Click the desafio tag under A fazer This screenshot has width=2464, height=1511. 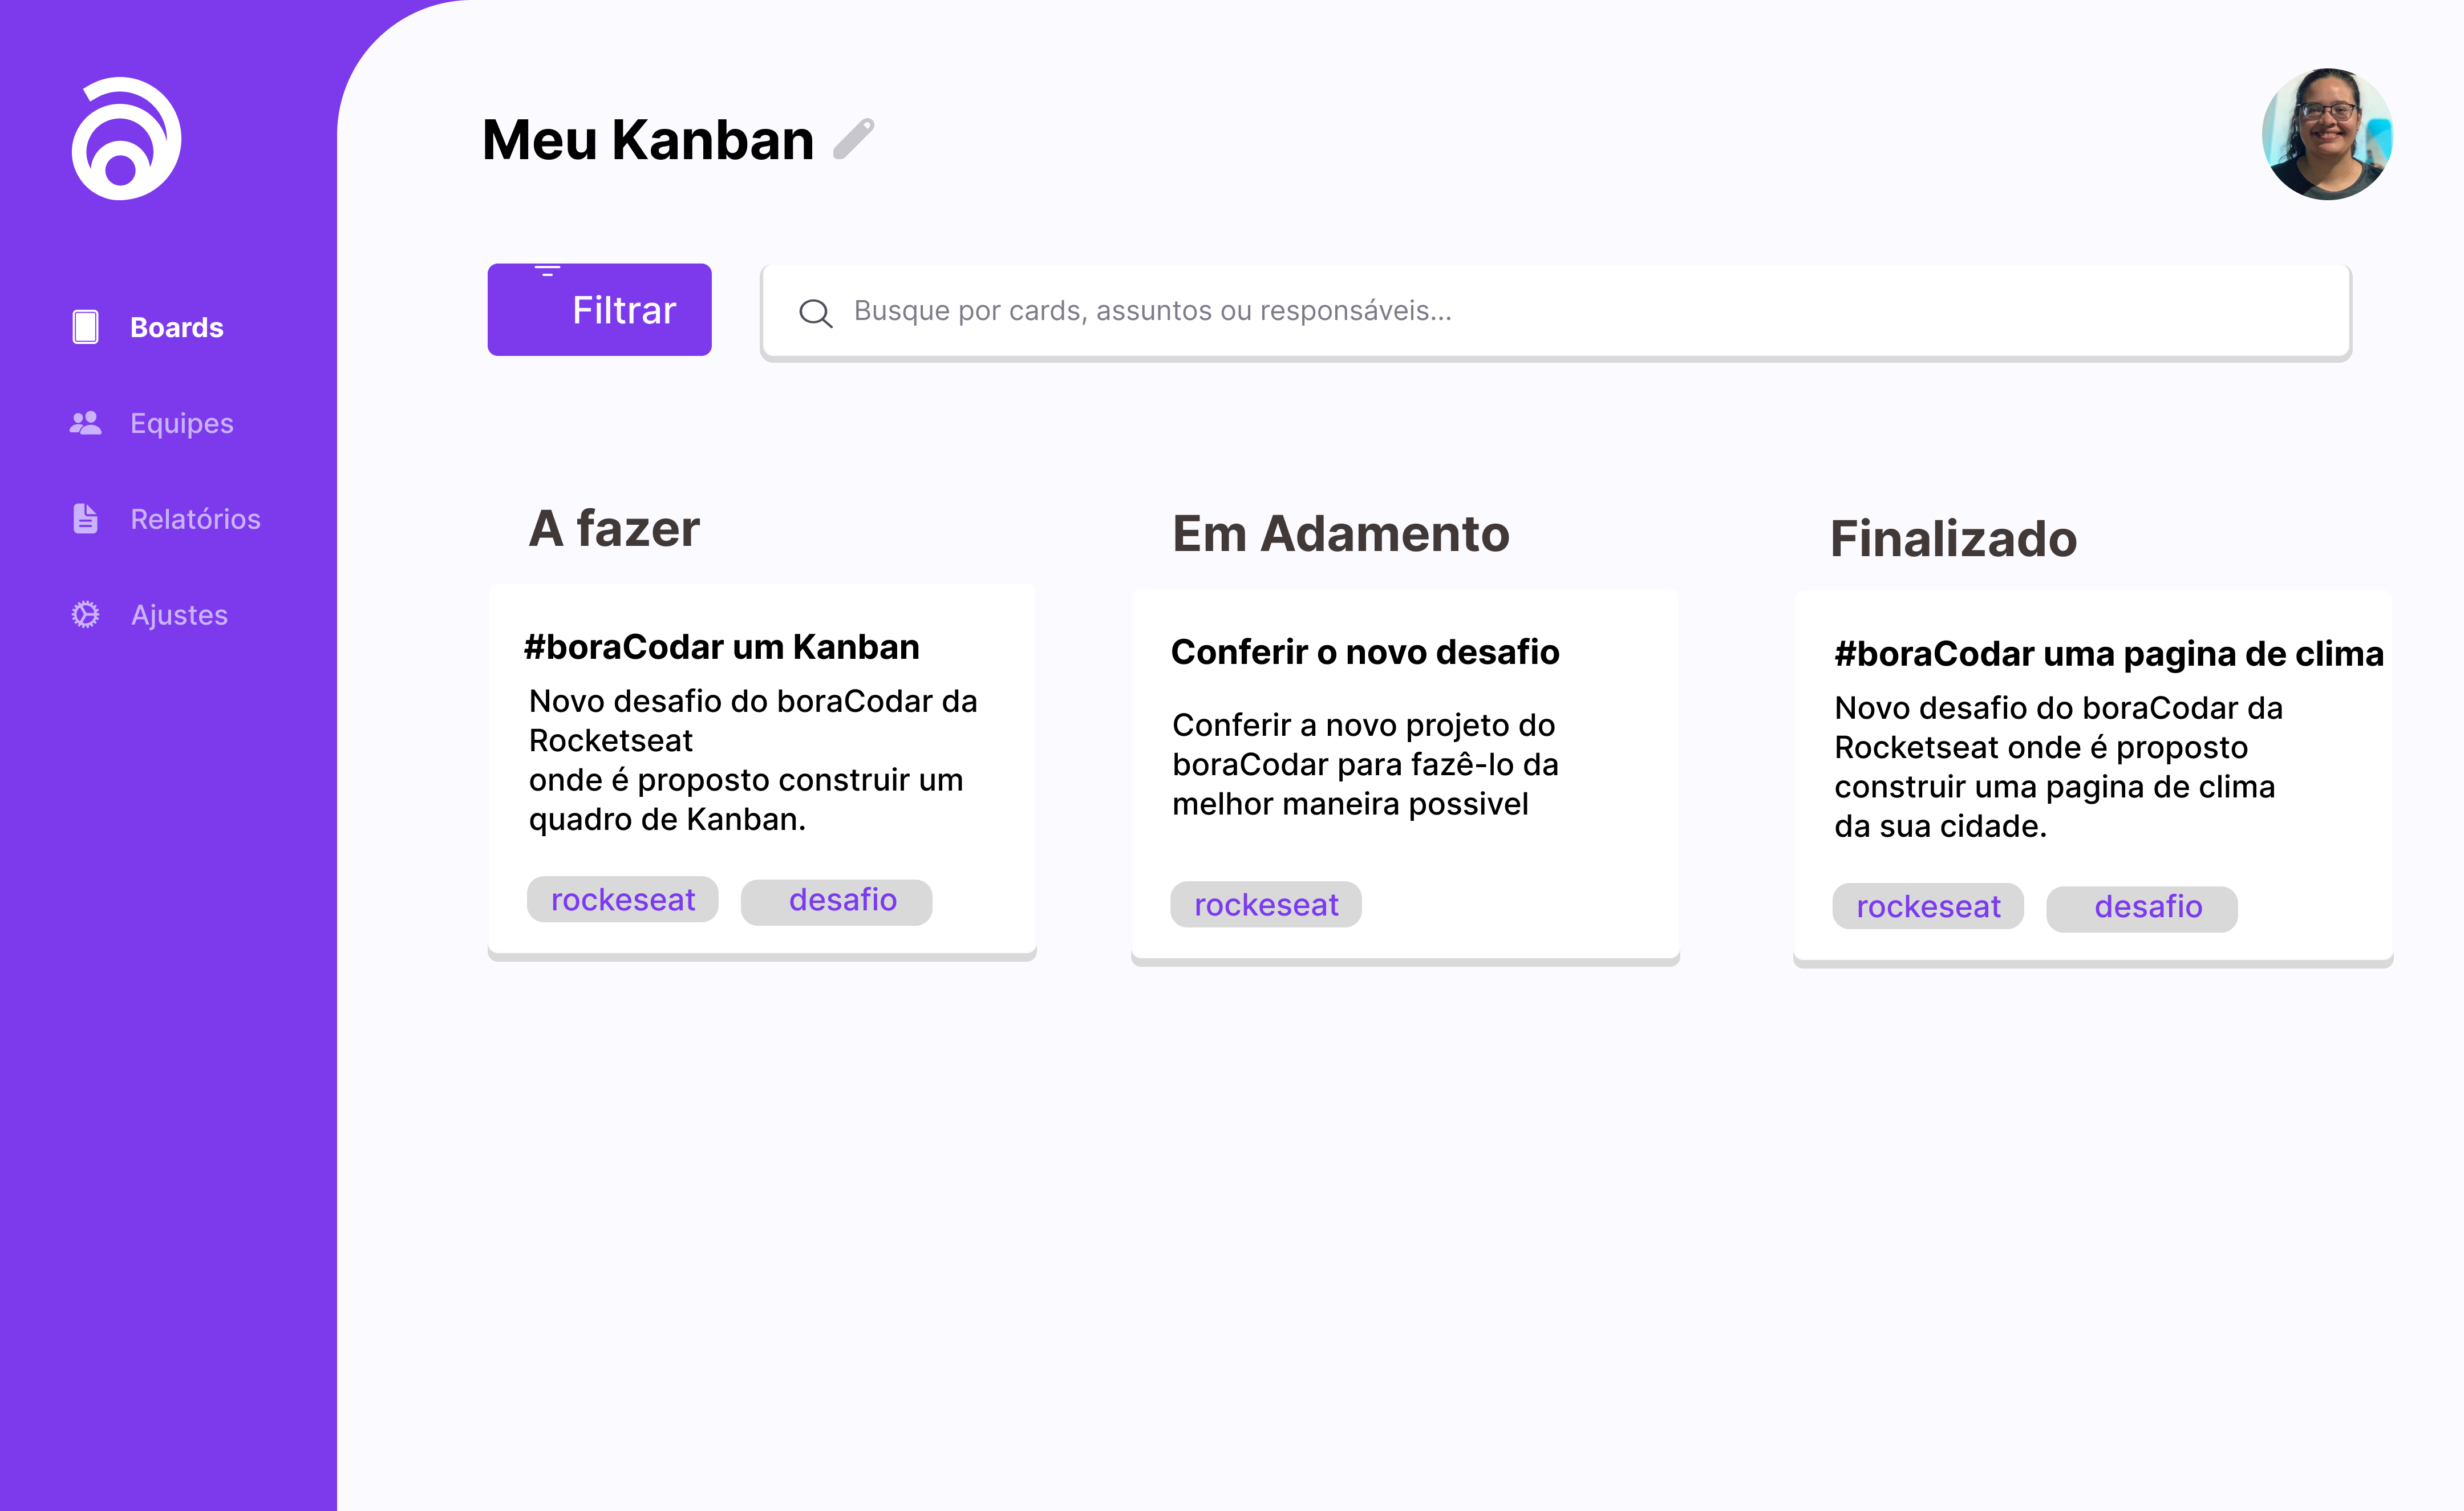tap(836, 900)
